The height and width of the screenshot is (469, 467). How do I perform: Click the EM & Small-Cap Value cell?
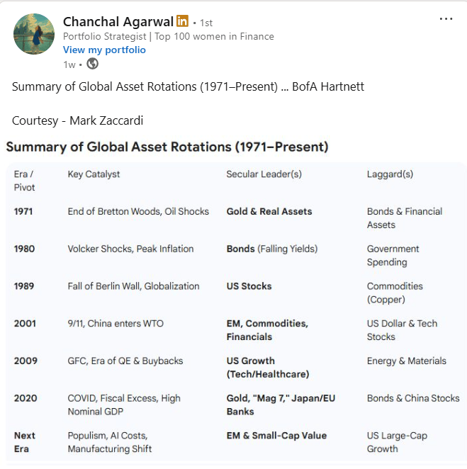coord(276,436)
